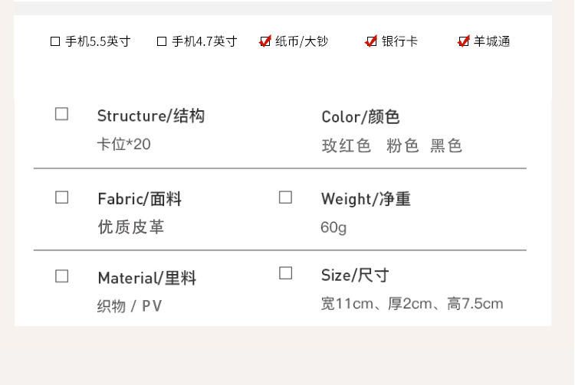Check the 手机5.5英寸 checkbox
This screenshot has height=385, width=575.
[x=55, y=41]
